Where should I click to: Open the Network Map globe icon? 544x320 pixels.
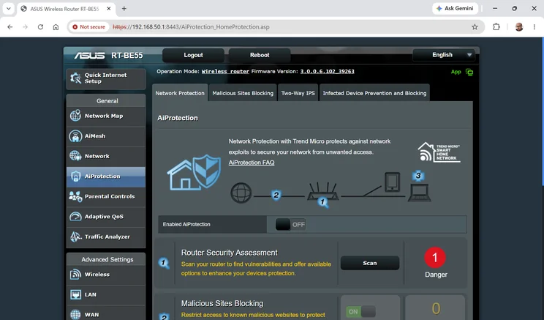coord(75,116)
